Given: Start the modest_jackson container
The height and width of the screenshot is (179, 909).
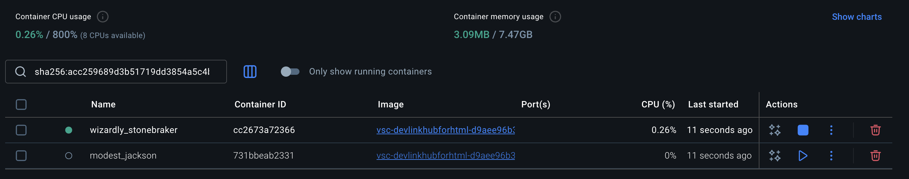Looking at the screenshot, I should pyautogui.click(x=803, y=155).
